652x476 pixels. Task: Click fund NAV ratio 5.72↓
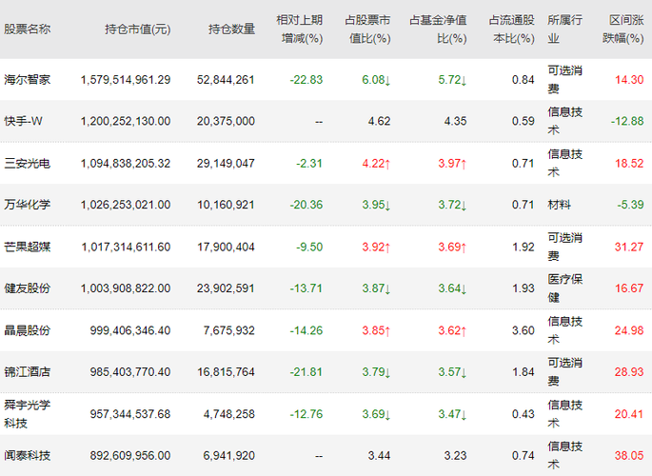452,79
